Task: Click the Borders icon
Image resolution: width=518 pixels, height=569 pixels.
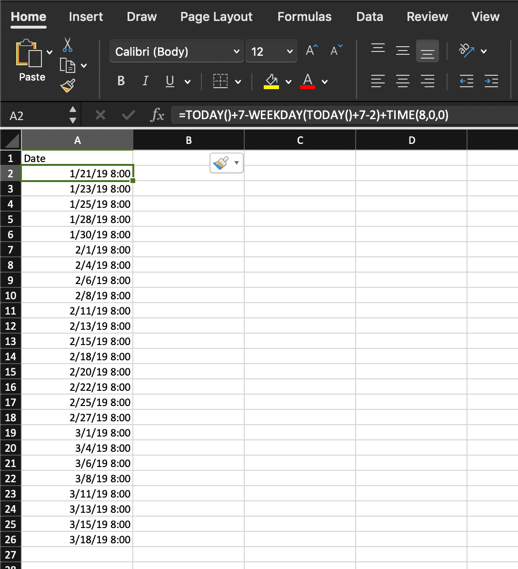Action: pyautogui.click(x=220, y=81)
